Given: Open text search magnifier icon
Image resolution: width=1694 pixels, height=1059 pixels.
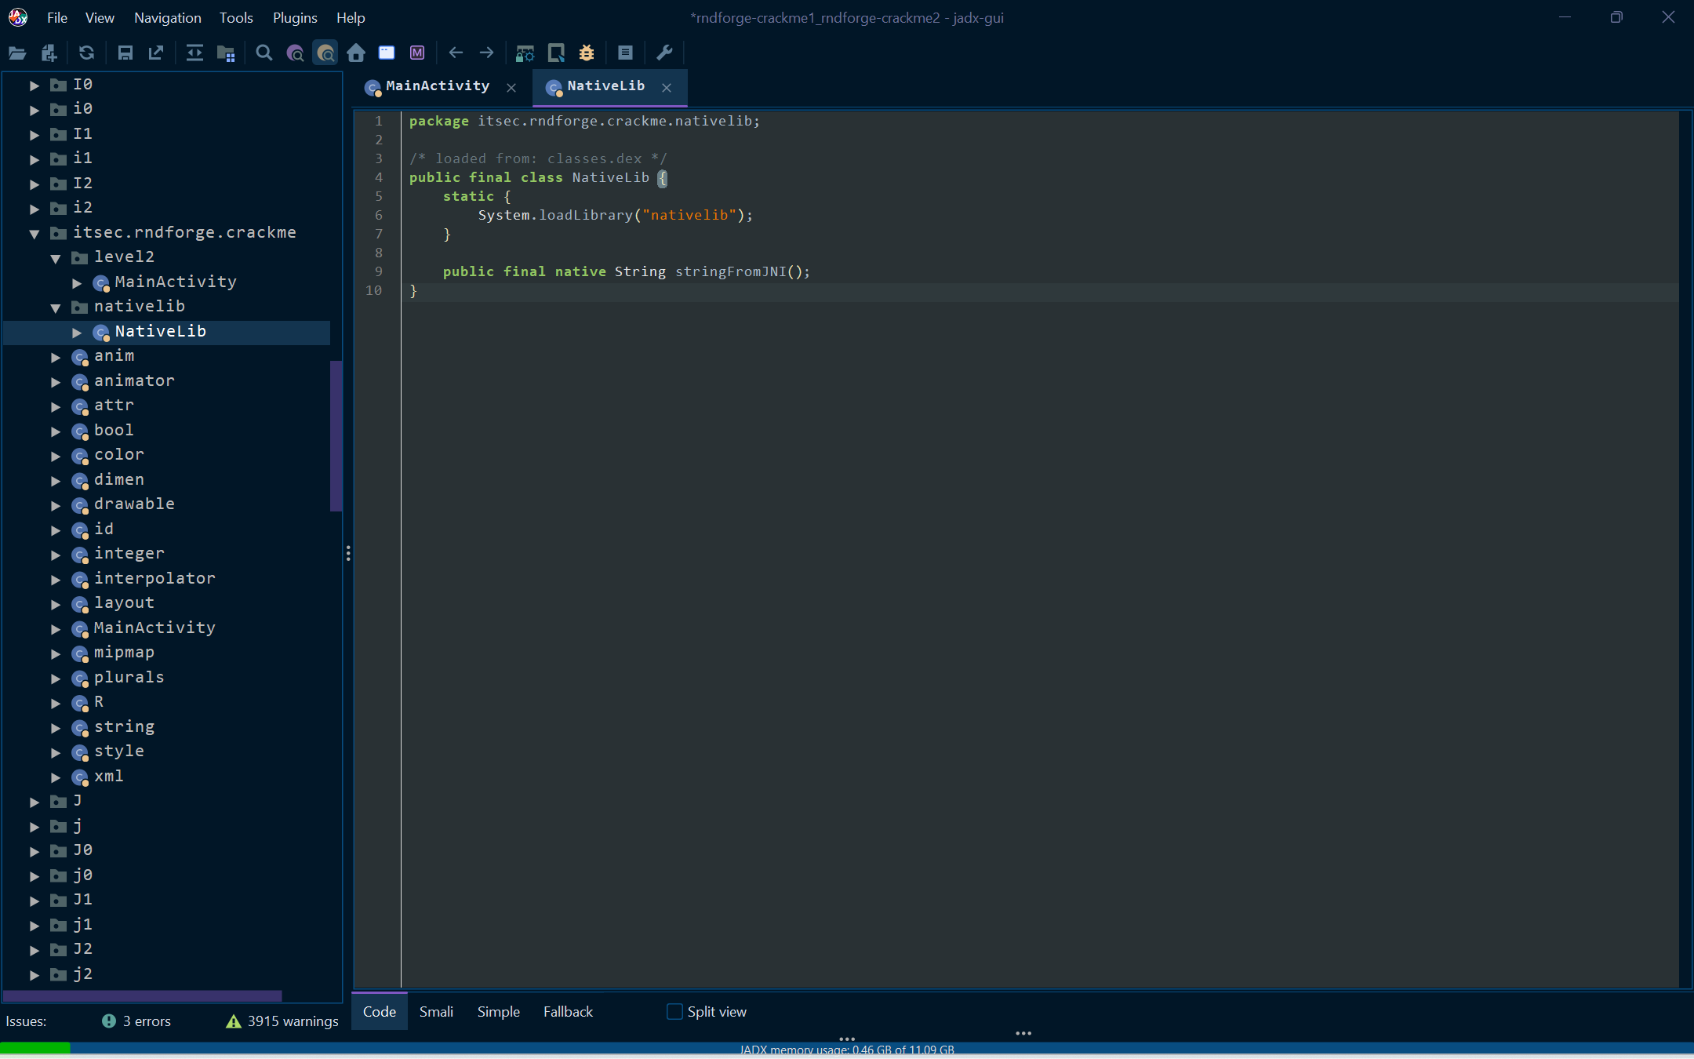Looking at the screenshot, I should tap(264, 53).
